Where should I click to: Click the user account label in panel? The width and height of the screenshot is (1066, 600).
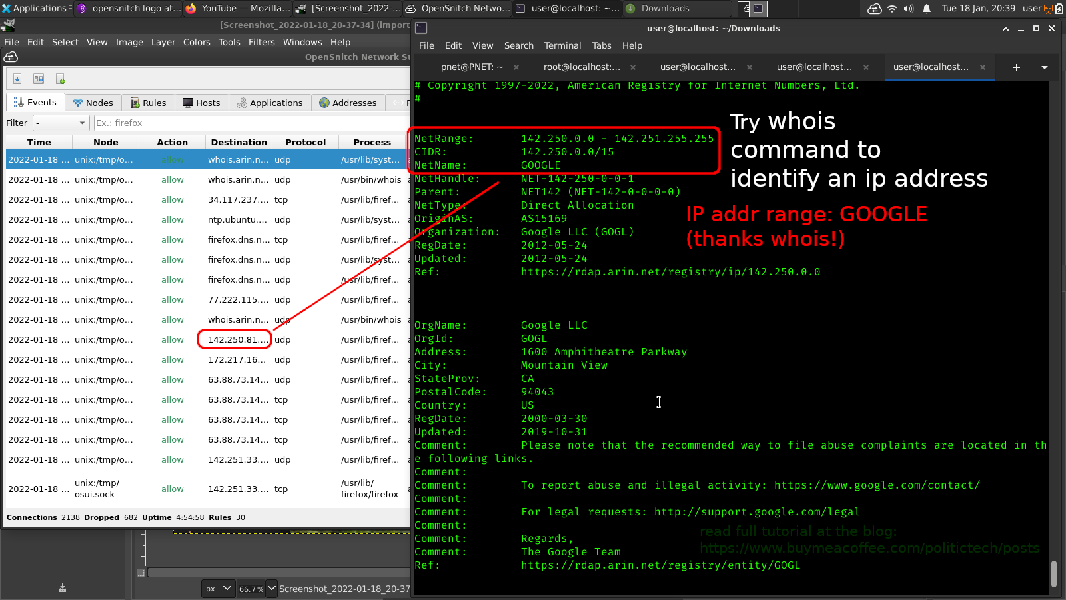(x=1032, y=9)
